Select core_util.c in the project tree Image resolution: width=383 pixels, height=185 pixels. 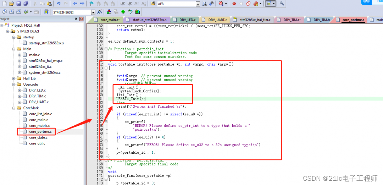coord(37,143)
